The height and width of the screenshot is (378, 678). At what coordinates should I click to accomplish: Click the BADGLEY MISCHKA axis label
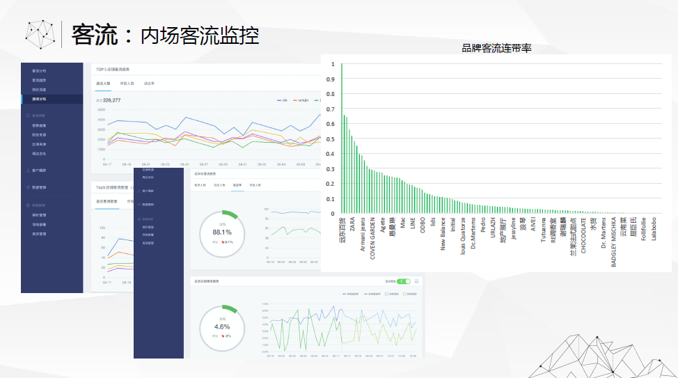pos(613,242)
